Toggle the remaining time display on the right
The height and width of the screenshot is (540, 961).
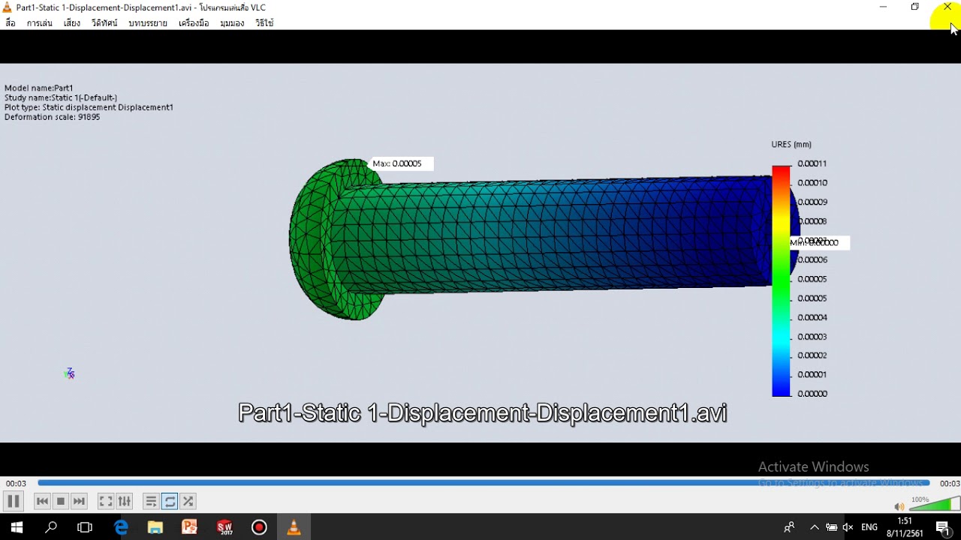[949, 484]
